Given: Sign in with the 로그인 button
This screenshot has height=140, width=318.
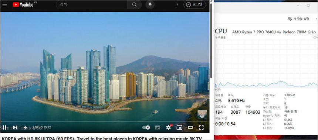Looking at the screenshot, I should 194,4.
